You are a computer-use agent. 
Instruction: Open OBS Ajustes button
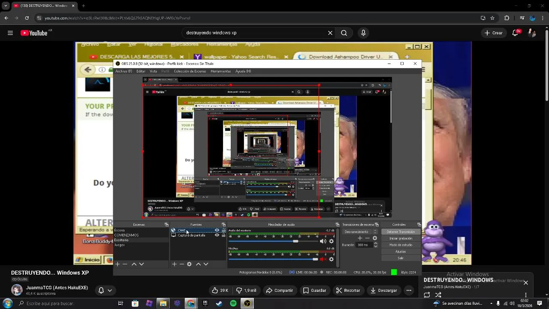pyautogui.click(x=401, y=251)
